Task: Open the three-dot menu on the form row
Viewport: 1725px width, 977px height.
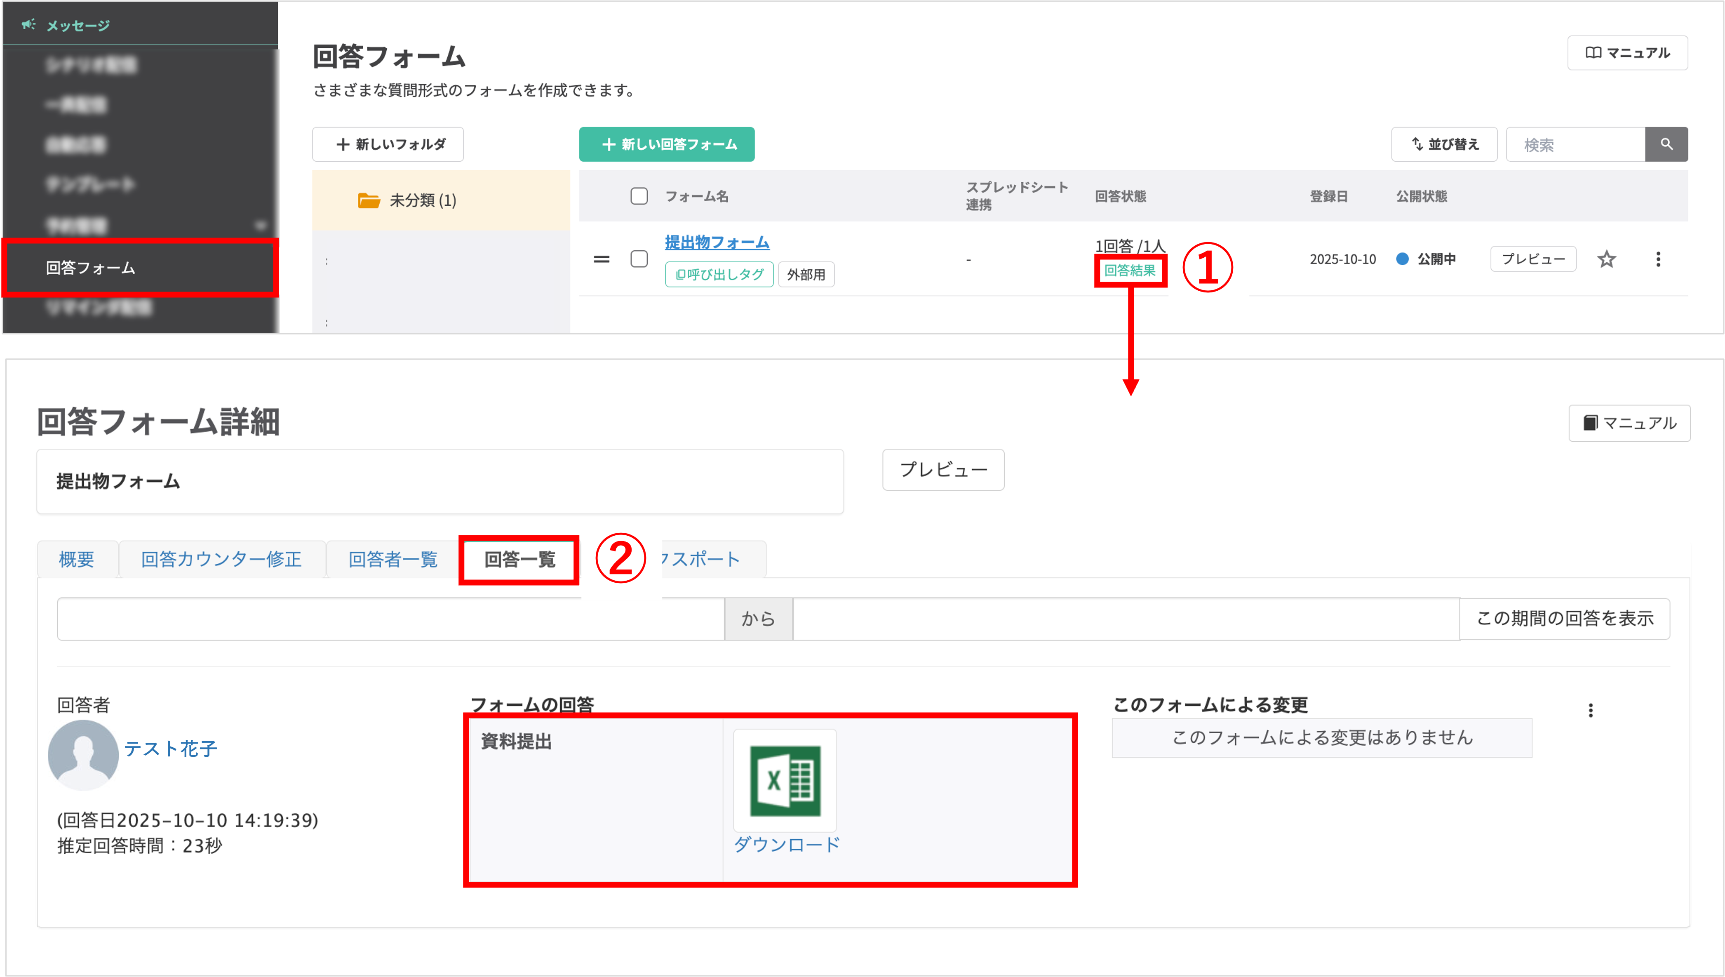Action: click(x=1658, y=259)
